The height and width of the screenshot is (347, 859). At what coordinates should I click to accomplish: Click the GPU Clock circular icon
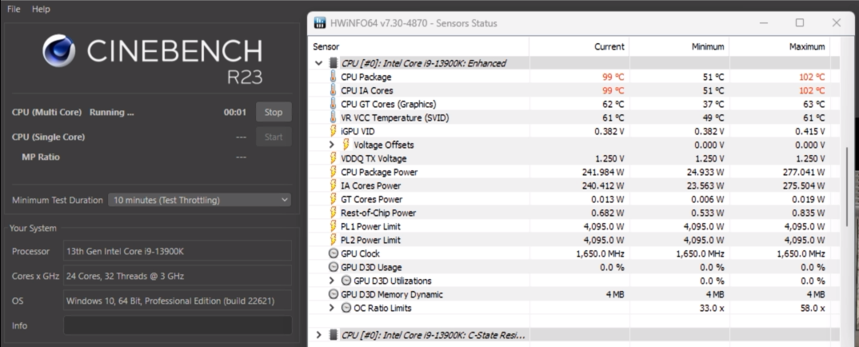pos(334,253)
